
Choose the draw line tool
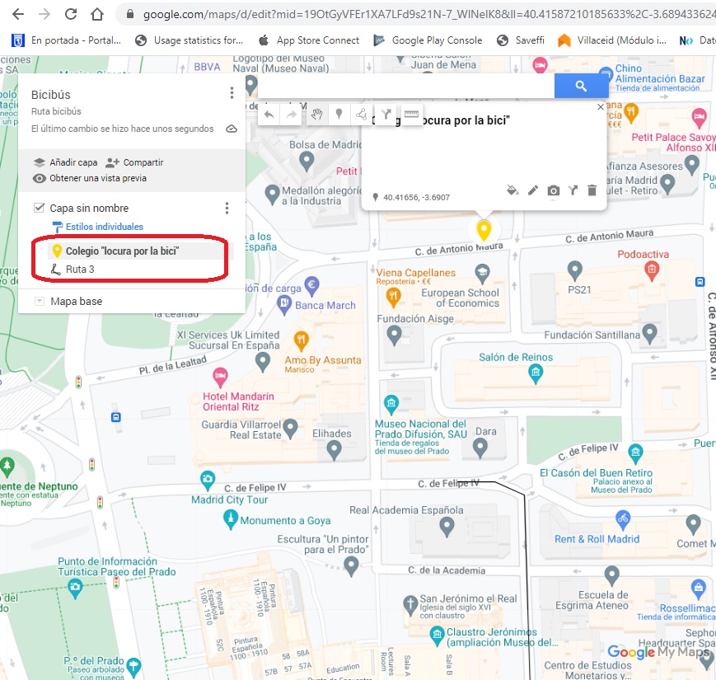tap(362, 115)
